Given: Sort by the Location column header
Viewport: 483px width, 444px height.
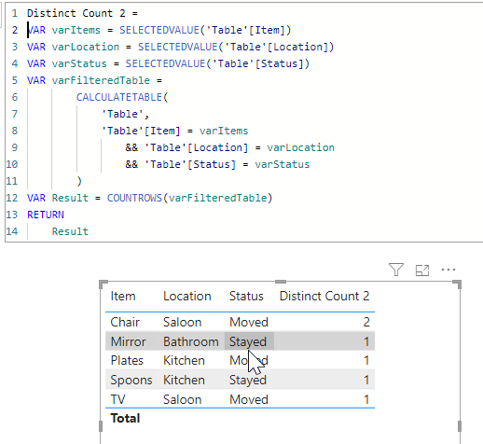Looking at the screenshot, I should tap(187, 296).
